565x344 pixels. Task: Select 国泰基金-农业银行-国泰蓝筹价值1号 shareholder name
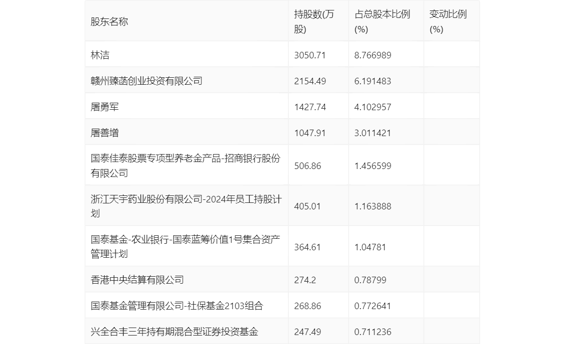pyautogui.click(x=185, y=247)
